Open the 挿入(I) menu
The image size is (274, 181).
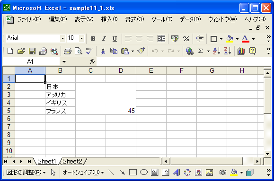(x=109, y=19)
